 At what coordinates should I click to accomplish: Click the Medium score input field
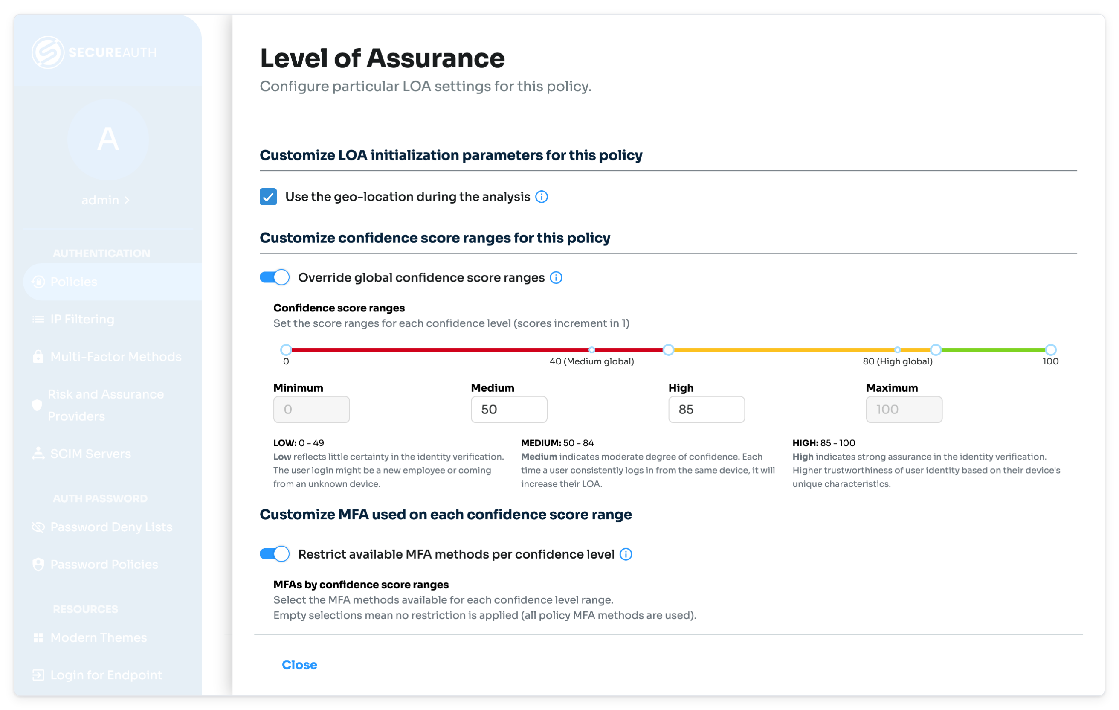coord(509,410)
